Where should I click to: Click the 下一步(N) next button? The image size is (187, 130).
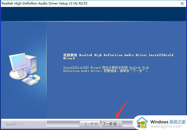(112, 124)
